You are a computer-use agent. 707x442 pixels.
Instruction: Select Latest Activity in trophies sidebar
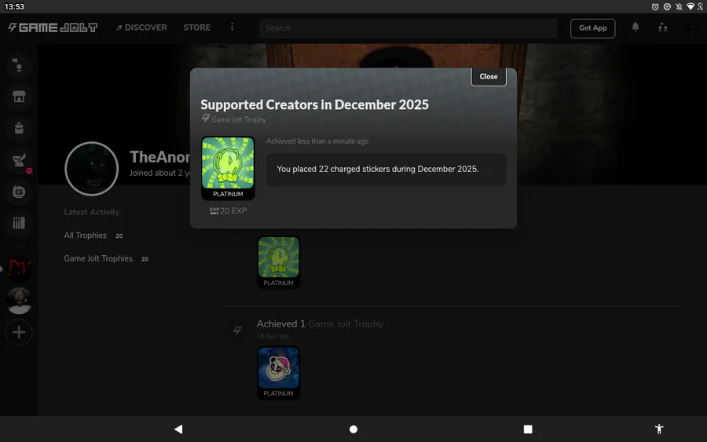tap(92, 212)
